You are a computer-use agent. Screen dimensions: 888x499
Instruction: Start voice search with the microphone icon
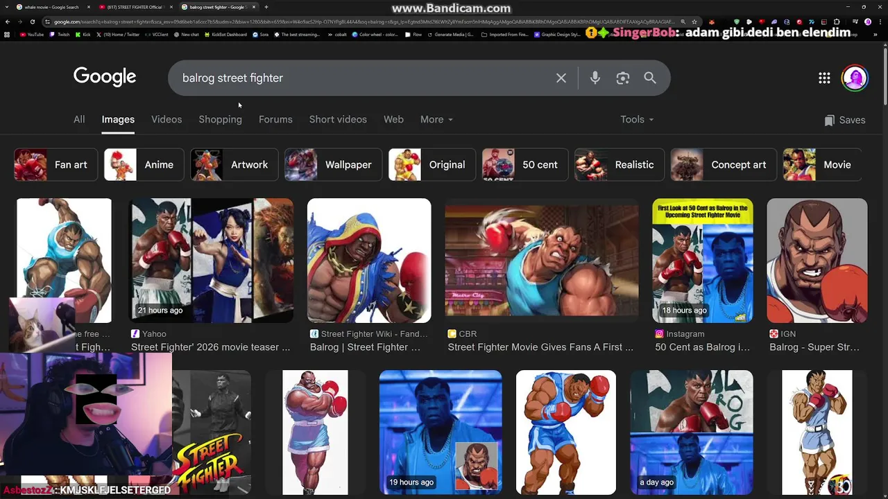click(x=595, y=78)
